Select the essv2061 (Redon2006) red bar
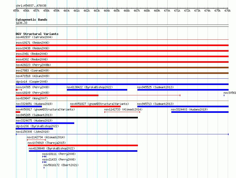236x178 pixels. pyautogui.click(x=122, y=56)
